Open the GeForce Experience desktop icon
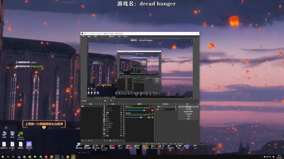Viewport: 284px width, 159px height. click(21, 135)
